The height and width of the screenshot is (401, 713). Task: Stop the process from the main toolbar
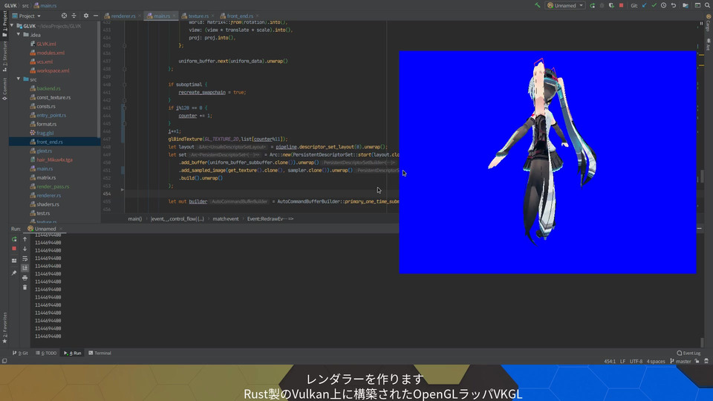(621, 5)
